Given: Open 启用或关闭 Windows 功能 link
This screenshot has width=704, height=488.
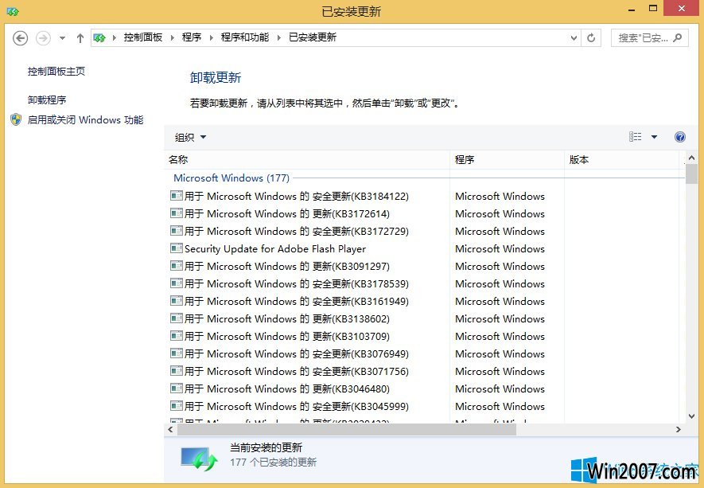Looking at the screenshot, I should click(x=85, y=120).
